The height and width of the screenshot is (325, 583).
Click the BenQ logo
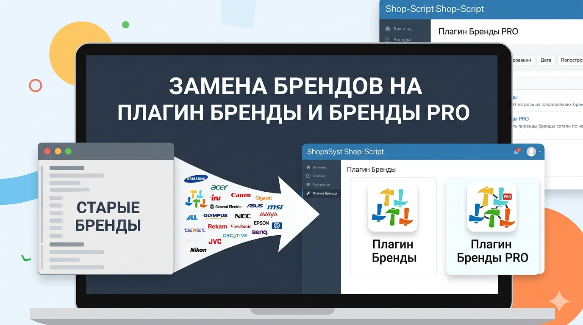click(260, 232)
